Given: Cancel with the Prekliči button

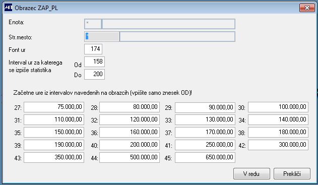Looking at the screenshot, I should click(x=292, y=173).
